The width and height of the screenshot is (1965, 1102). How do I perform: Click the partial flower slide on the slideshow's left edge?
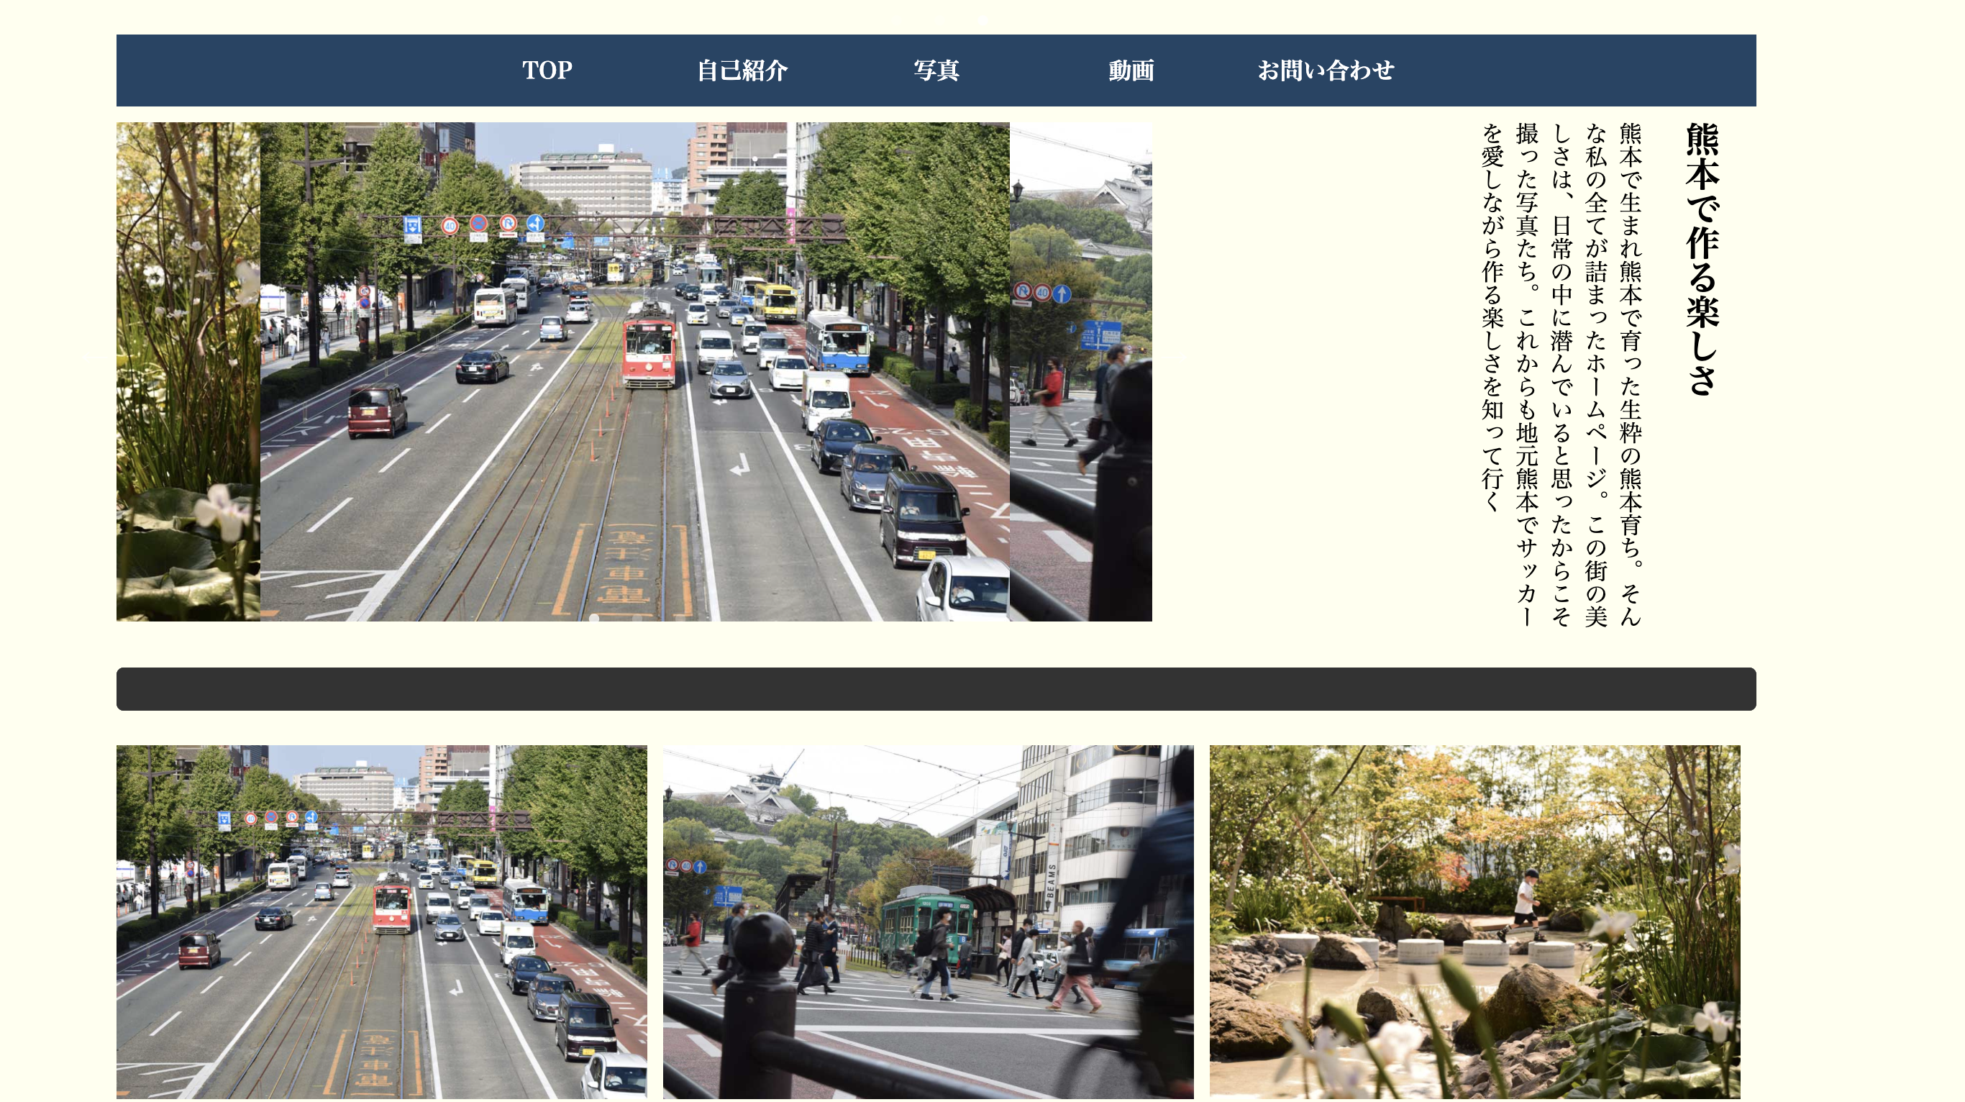coord(188,371)
